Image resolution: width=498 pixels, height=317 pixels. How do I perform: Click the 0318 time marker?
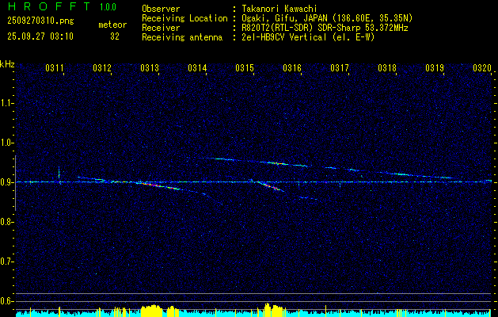tap(387, 67)
